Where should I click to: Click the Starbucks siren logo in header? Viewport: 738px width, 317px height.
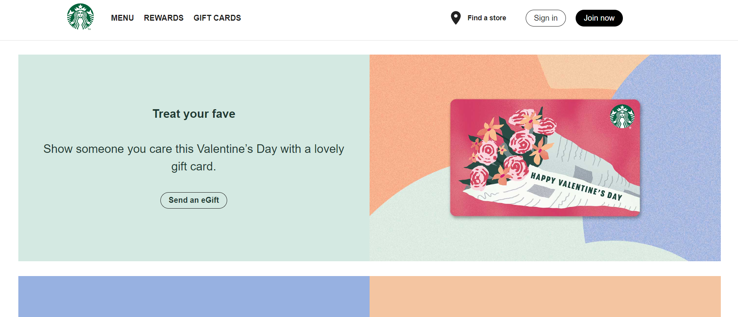[x=80, y=17]
